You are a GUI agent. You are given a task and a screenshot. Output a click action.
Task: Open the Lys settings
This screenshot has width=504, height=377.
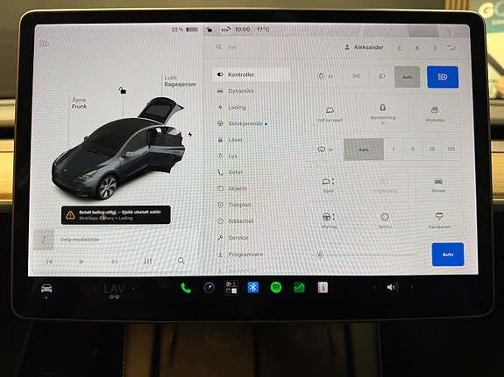pos(227,156)
